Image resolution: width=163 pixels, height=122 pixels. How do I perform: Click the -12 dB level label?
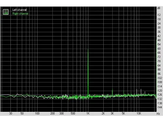[x=159, y=15]
